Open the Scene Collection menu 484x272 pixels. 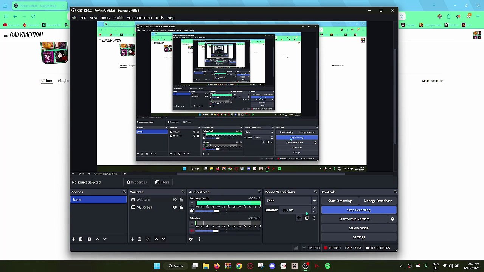(139, 18)
